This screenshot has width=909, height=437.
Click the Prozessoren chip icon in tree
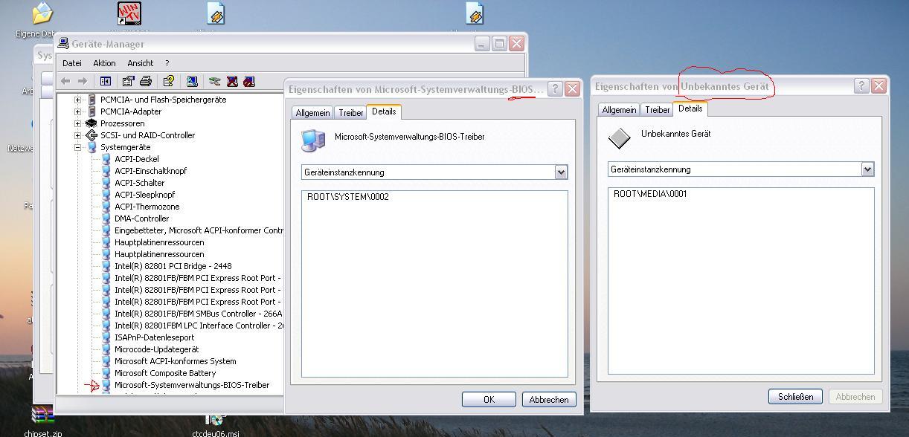coord(91,123)
